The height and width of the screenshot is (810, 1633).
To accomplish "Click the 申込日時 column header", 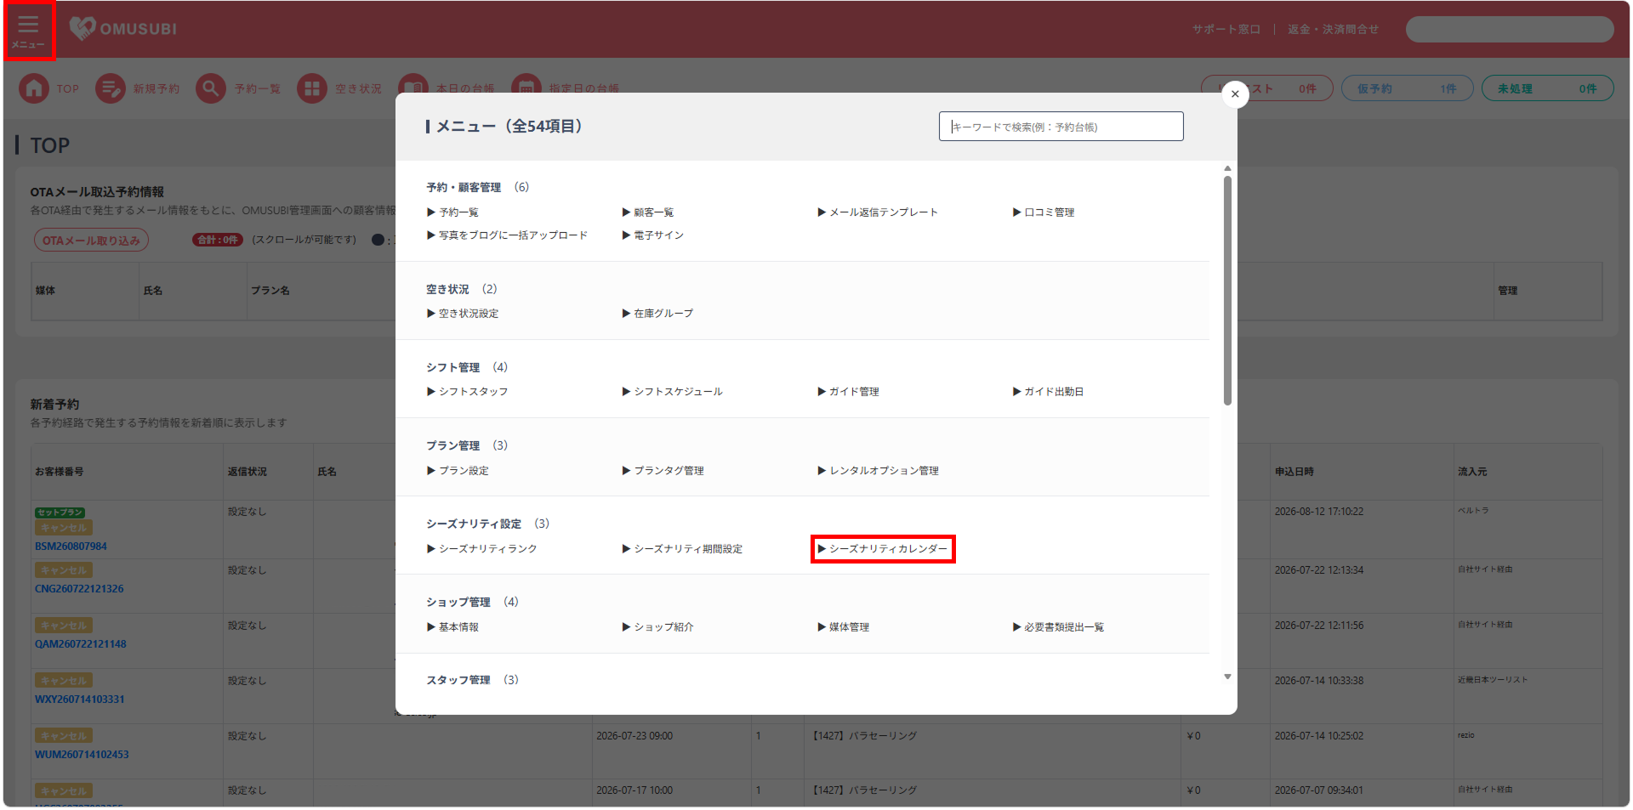I will pyautogui.click(x=1294, y=472).
